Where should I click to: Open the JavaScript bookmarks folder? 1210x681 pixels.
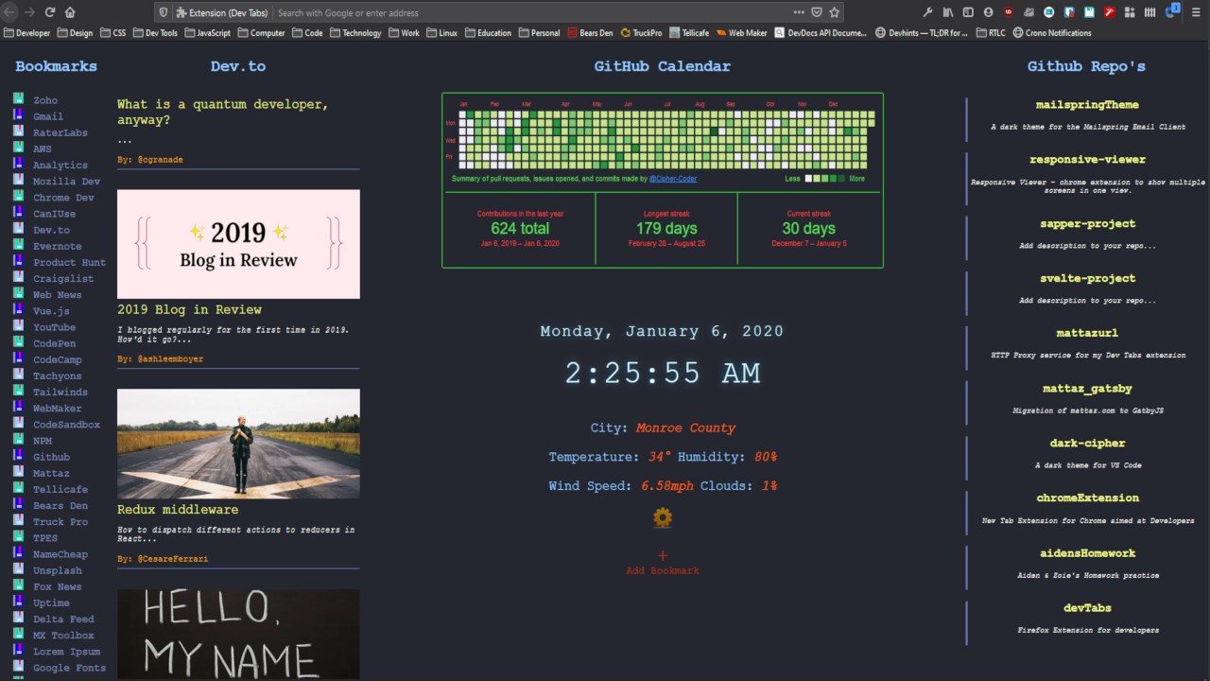tap(207, 32)
